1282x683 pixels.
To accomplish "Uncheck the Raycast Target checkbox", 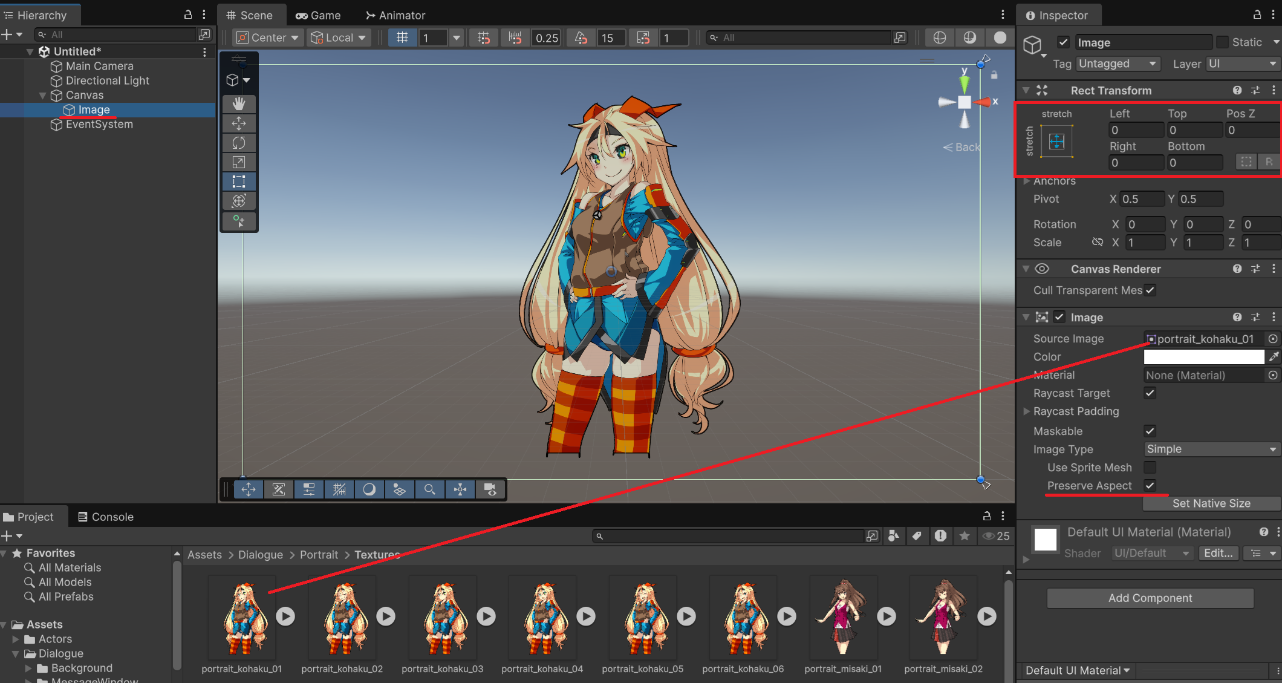I will pyautogui.click(x=1150, y=393).
